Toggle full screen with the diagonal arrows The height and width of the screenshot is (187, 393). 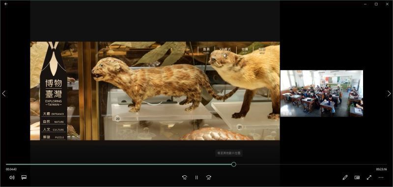369,178
